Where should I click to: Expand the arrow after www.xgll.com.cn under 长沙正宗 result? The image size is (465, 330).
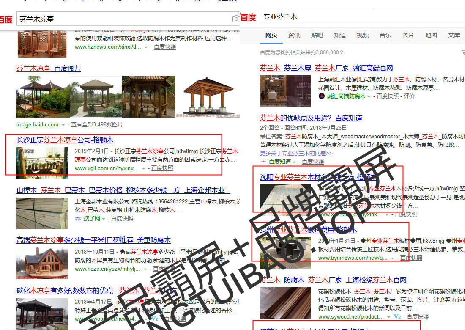pyautogui.click(x=144, y=168)
